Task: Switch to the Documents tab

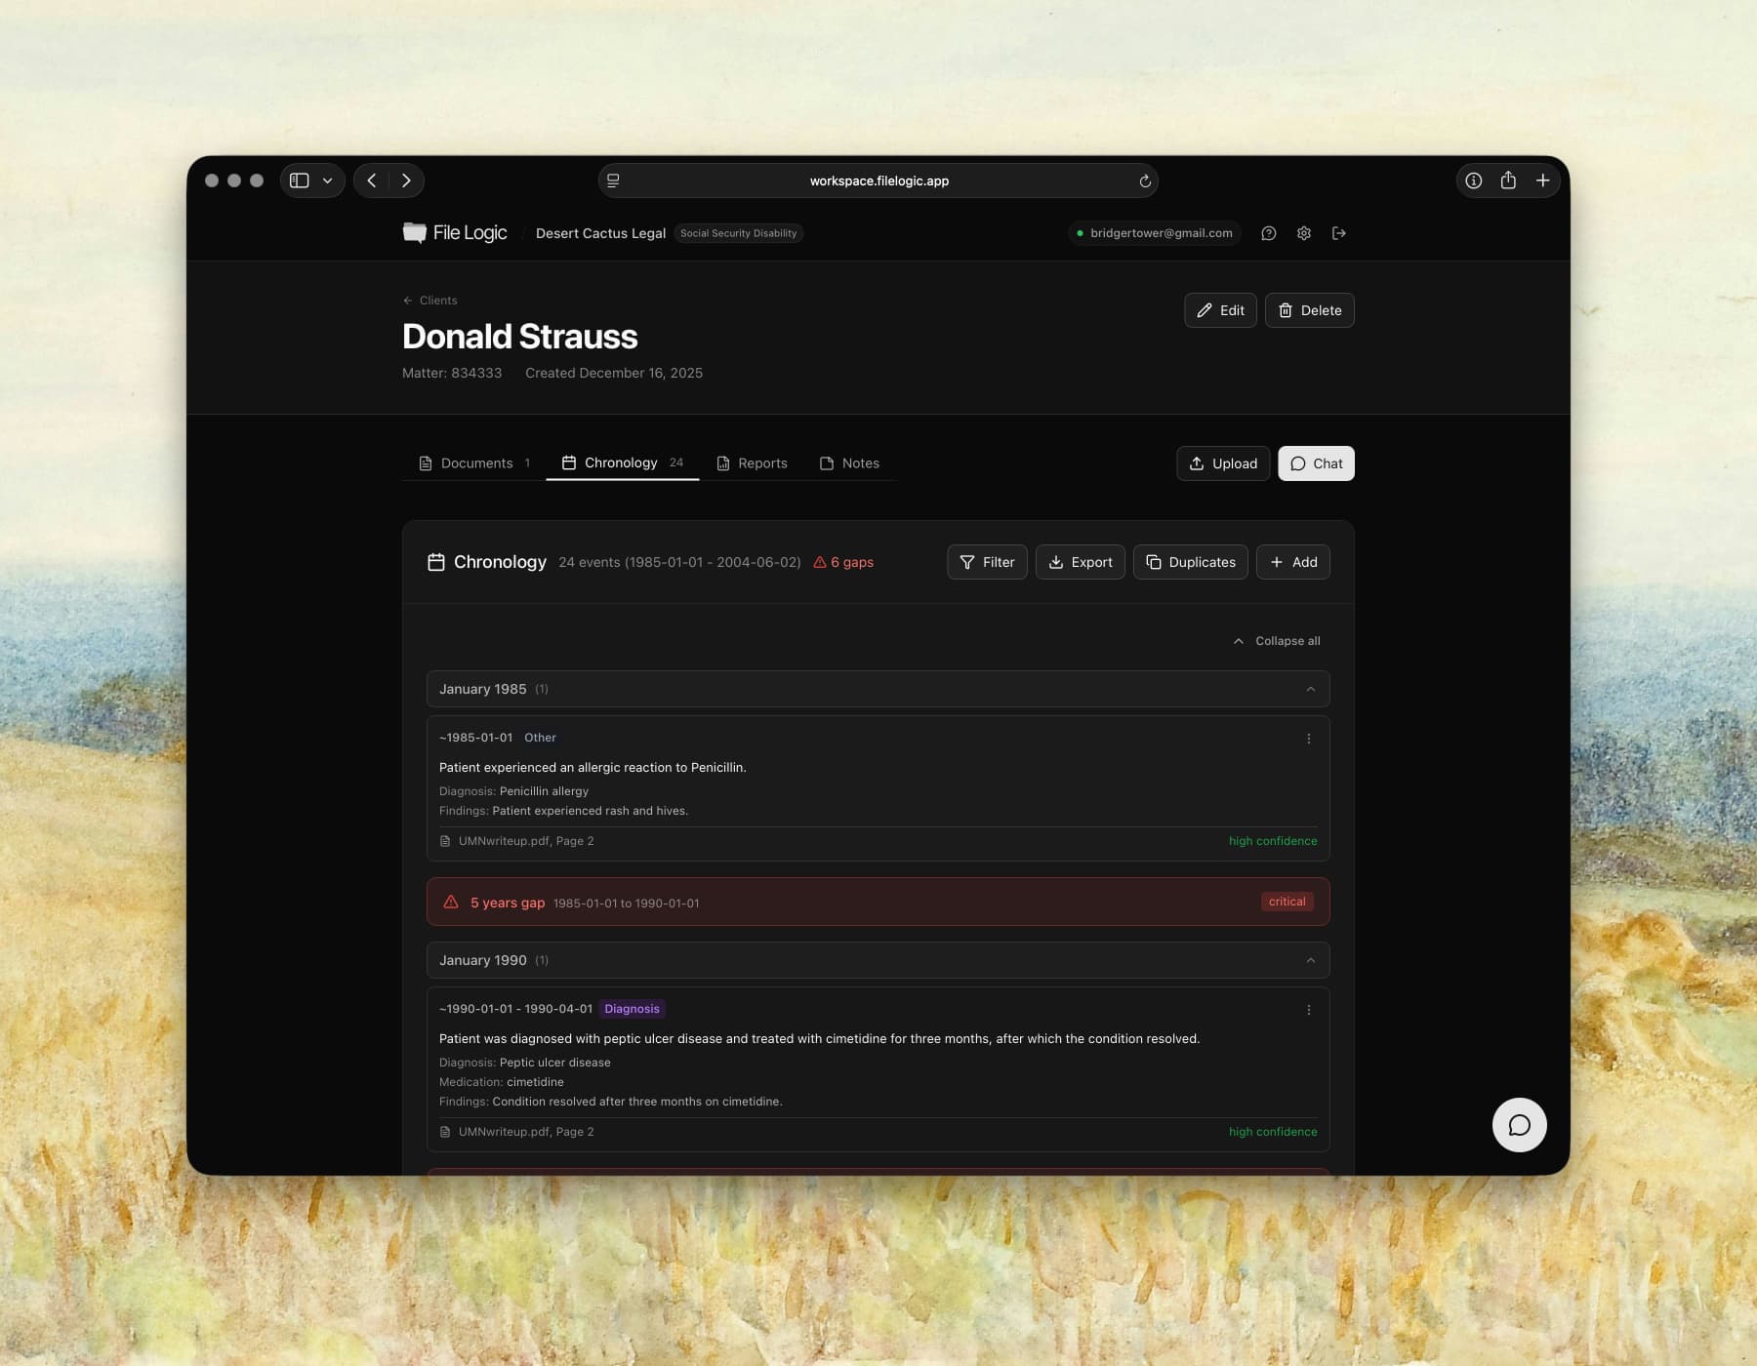Action: click(475, 463)
